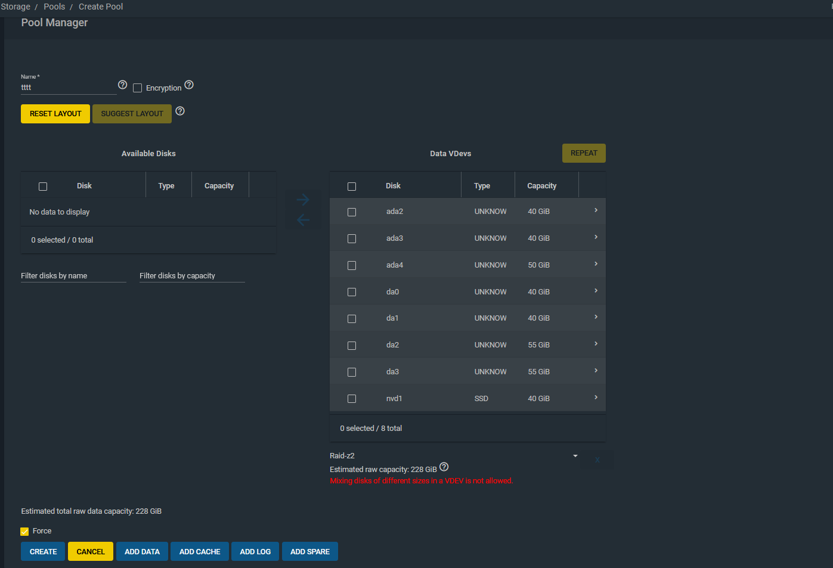Uncheck the Force checkbox
The width and height of the screenshot is (833, 568).
24,532
